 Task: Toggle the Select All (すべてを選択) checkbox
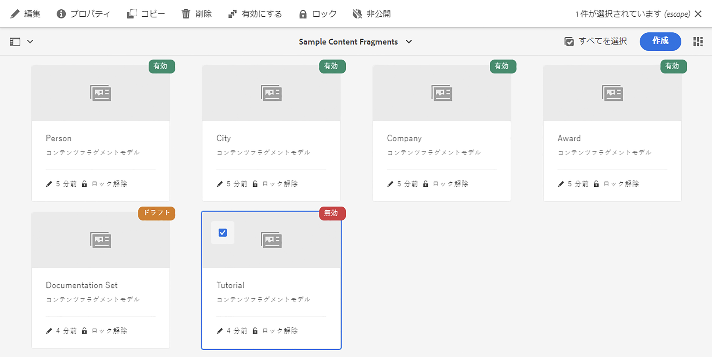[569, 42]
